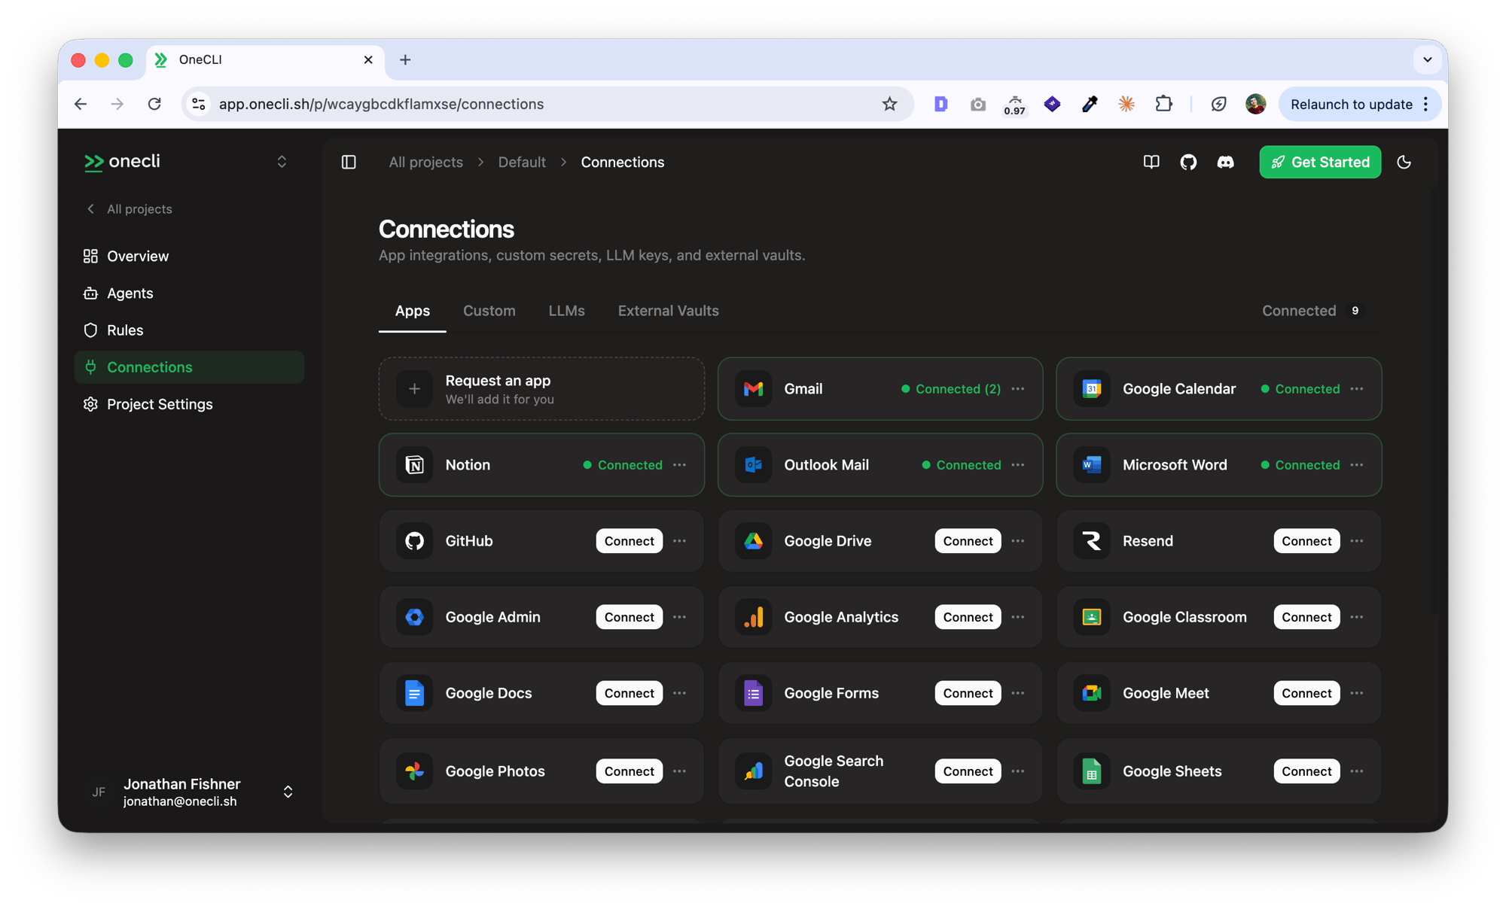The width and height of the screenshot is (1506, 909).
Task: Open Gmail card more options menu
Action: point(1018,389)
